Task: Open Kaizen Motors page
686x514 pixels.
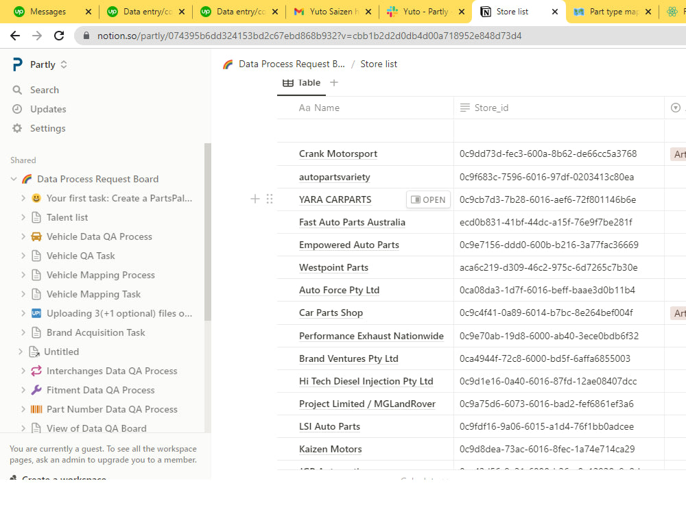Action: pyautogui.click(x=331, y=450)
